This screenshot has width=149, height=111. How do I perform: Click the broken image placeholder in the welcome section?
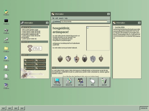pyautogui.click(x=98, y=38)
